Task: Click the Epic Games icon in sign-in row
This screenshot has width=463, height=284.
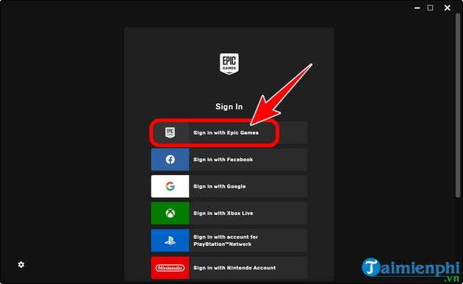Action: (x=170, y=132)
